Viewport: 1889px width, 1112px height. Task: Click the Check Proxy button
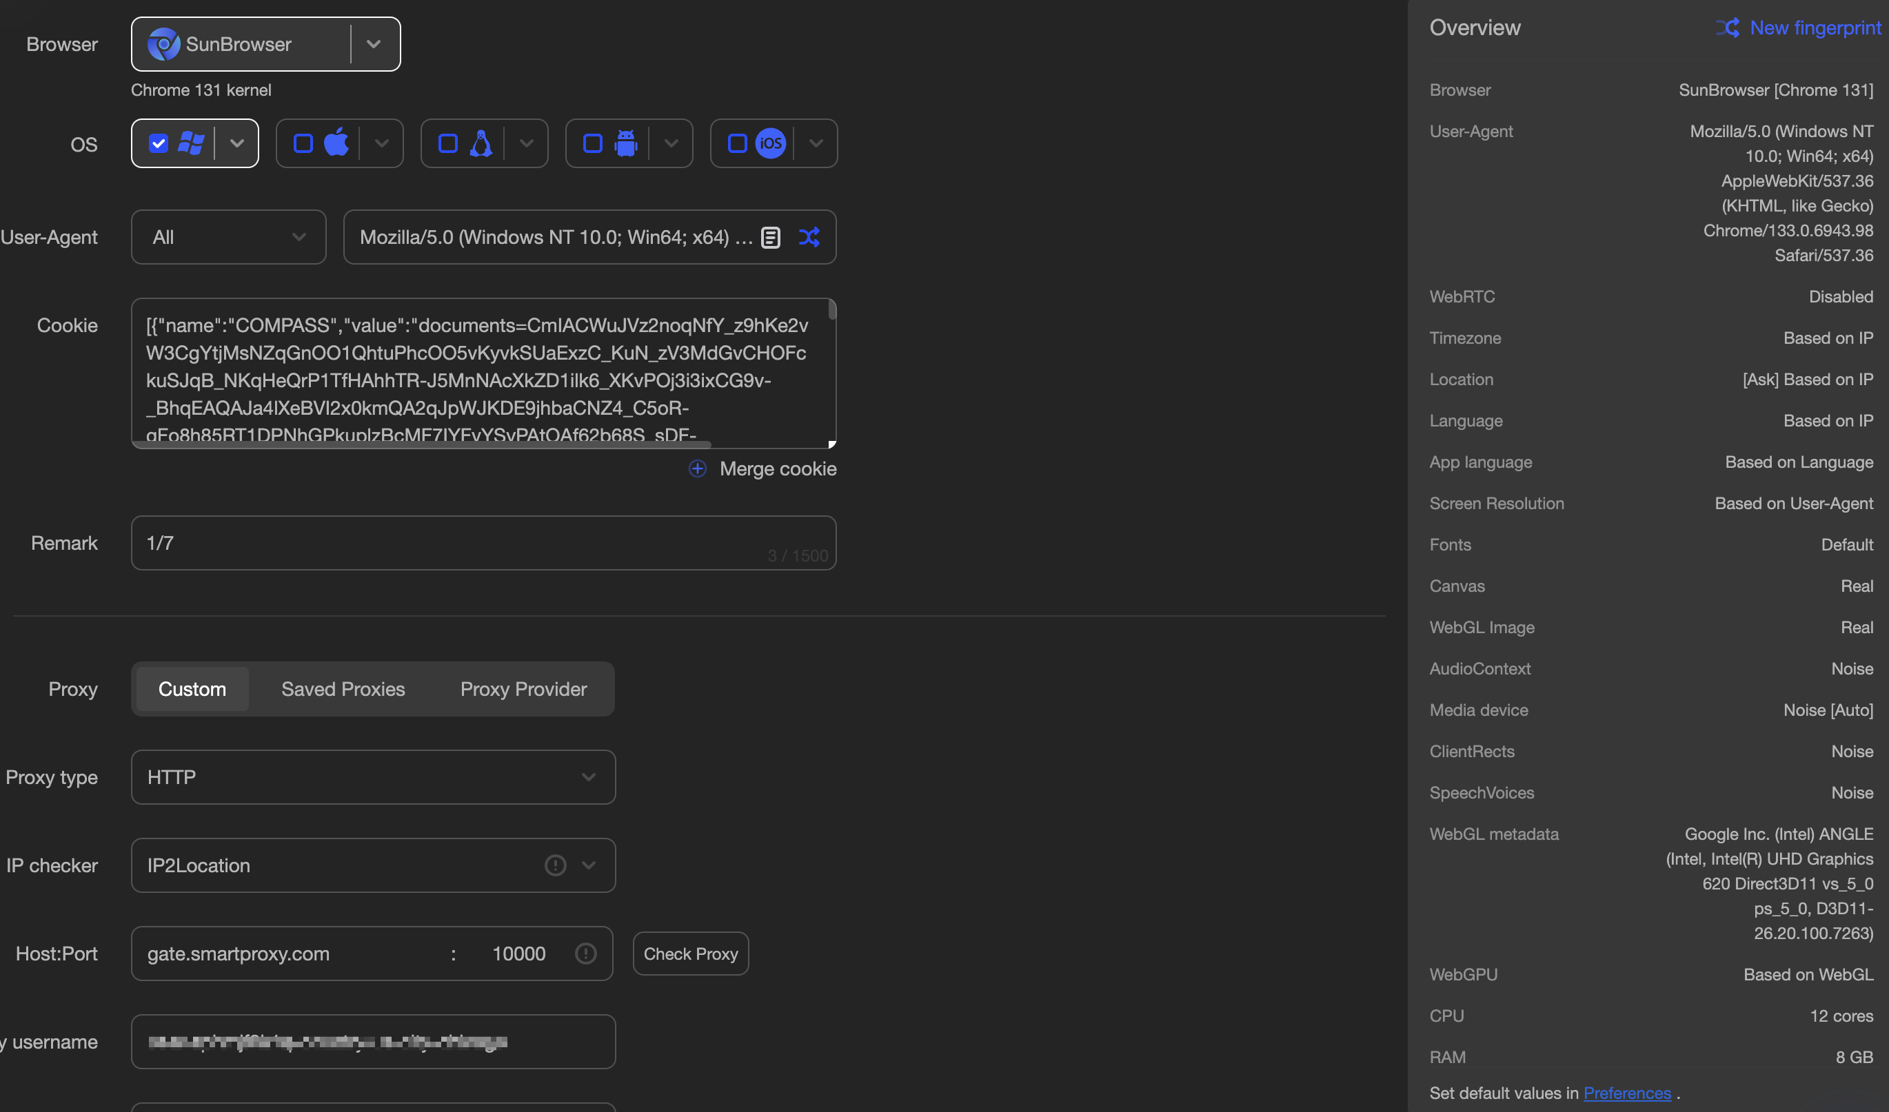(690, 953)
